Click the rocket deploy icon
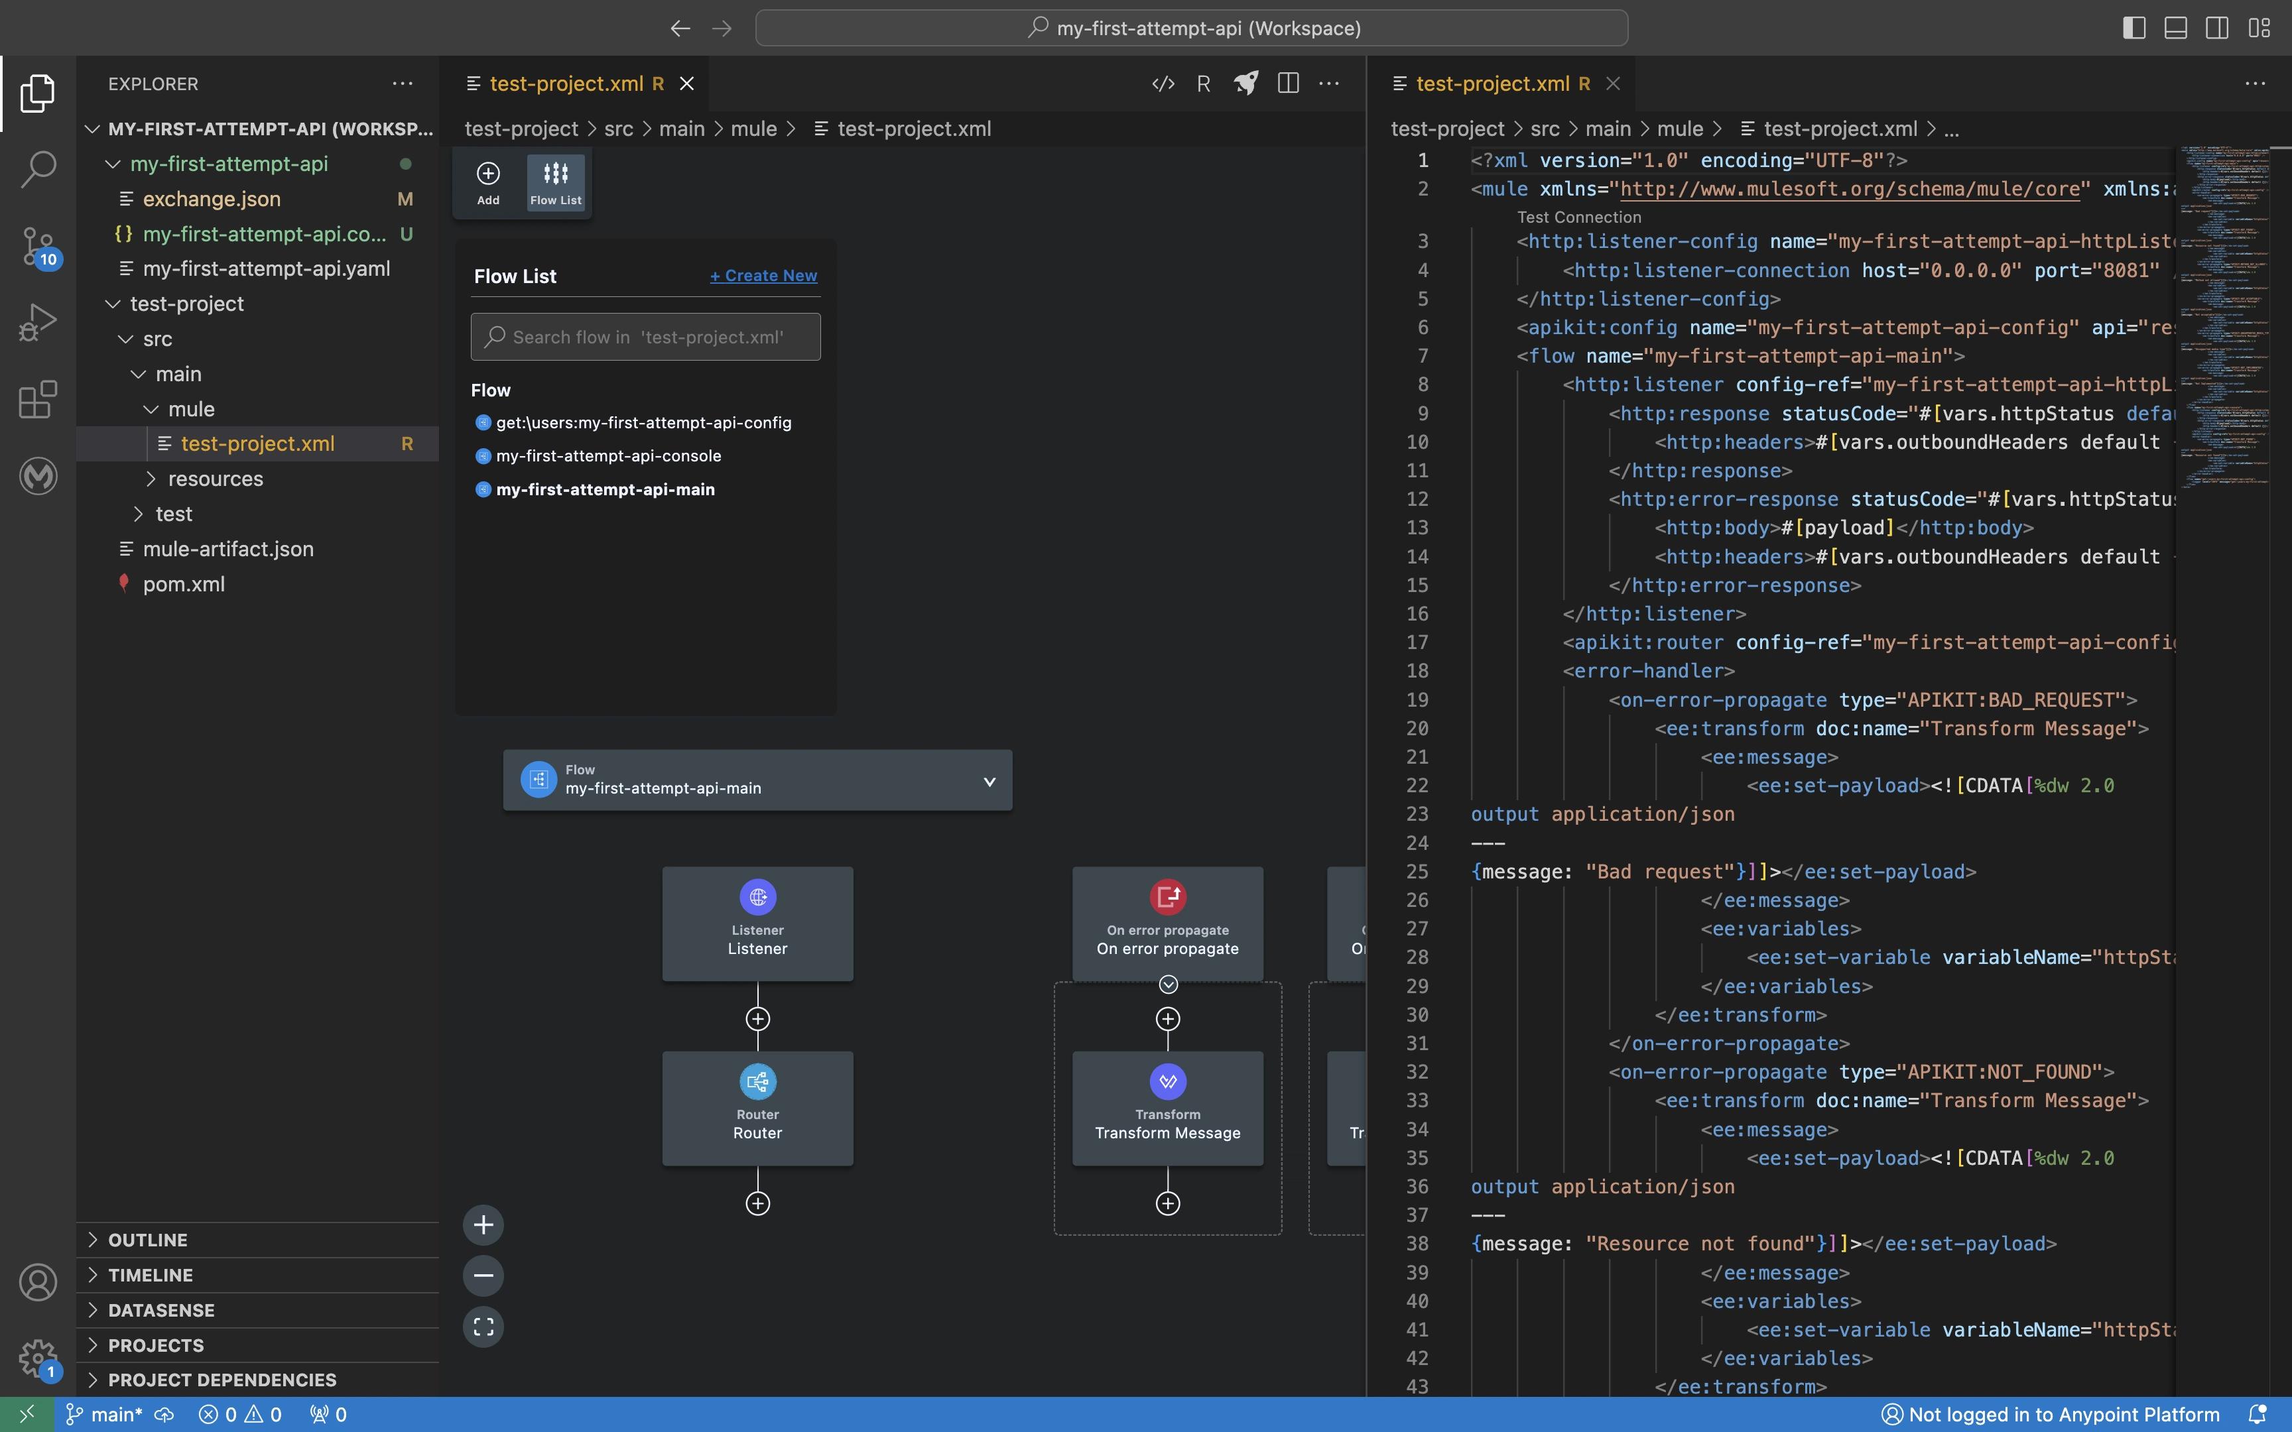This screenshot has width=2292, height=1432. click(x=1245, y=84)
